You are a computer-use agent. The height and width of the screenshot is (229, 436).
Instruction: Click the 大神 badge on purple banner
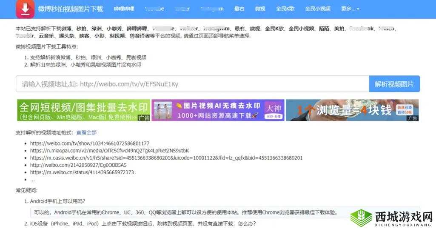click(x=274, y=110)
